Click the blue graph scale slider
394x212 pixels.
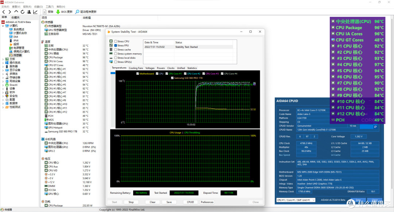113,73
